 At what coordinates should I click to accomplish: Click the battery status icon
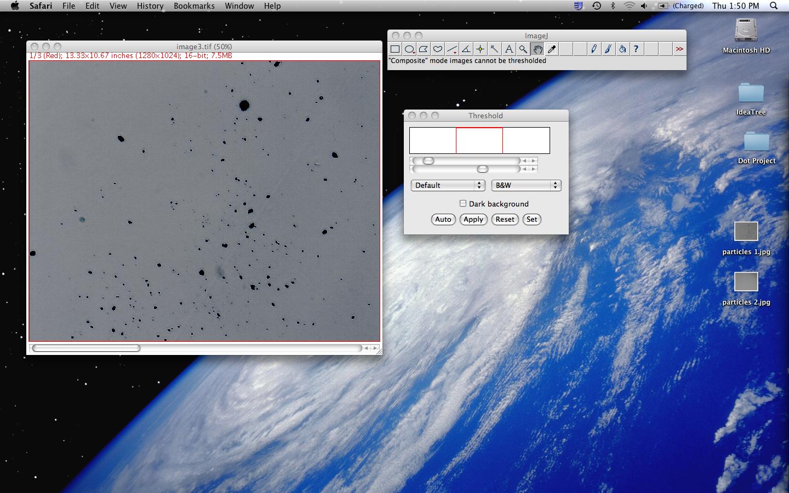(663, 5)
